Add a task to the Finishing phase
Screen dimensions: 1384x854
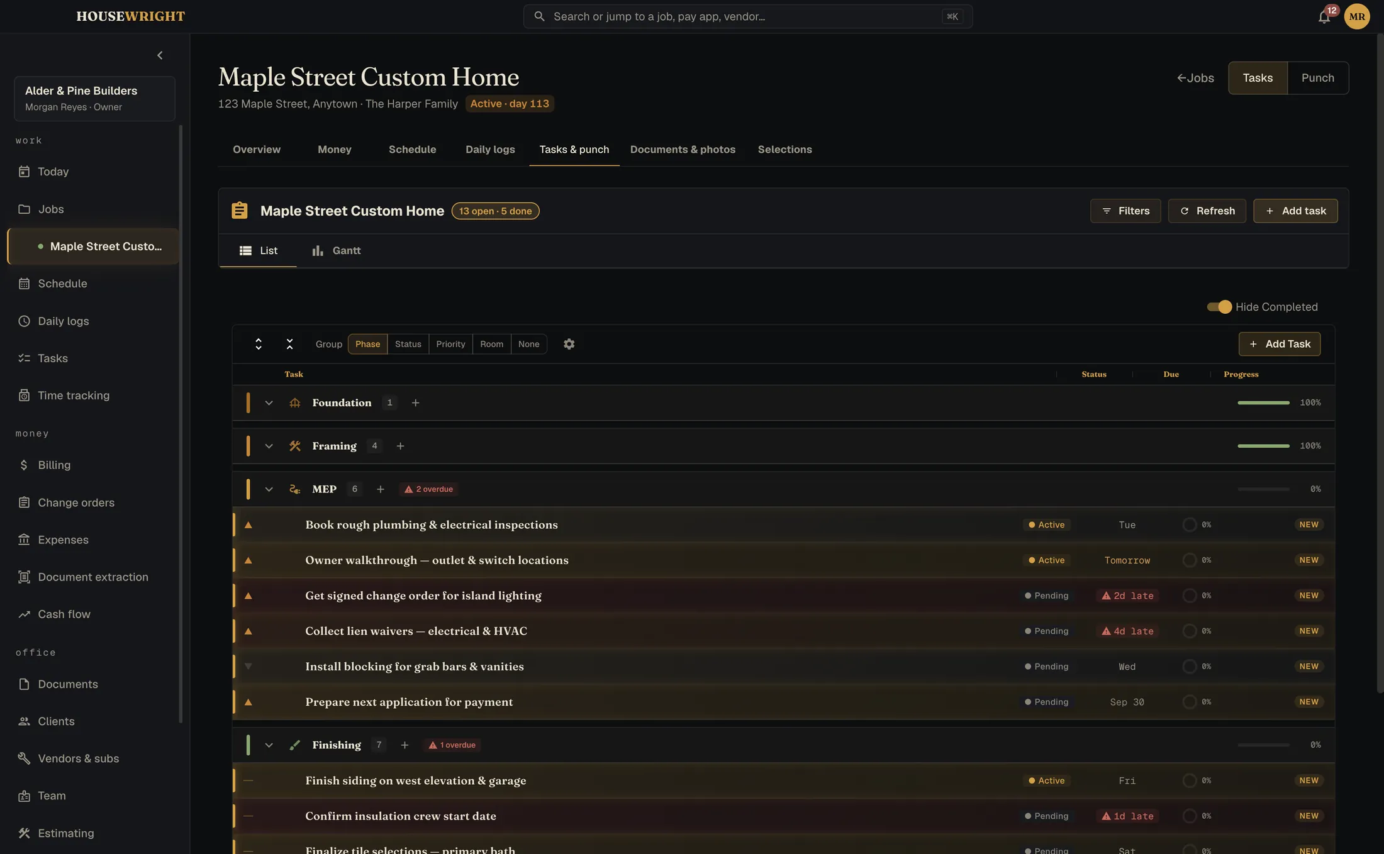click(405, 745)
